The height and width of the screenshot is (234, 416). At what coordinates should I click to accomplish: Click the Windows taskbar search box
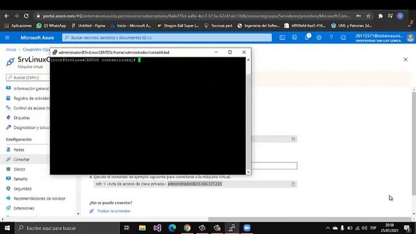click(x=67, y=228)
